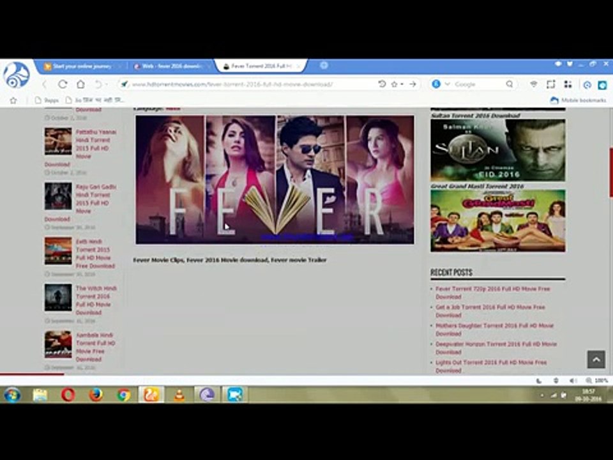Image resolution: width=613 pixels, height=460 pixels.
Task: Click the Raju Gari Gadhi post thumbnail
Action: click(x=58, y=196)
